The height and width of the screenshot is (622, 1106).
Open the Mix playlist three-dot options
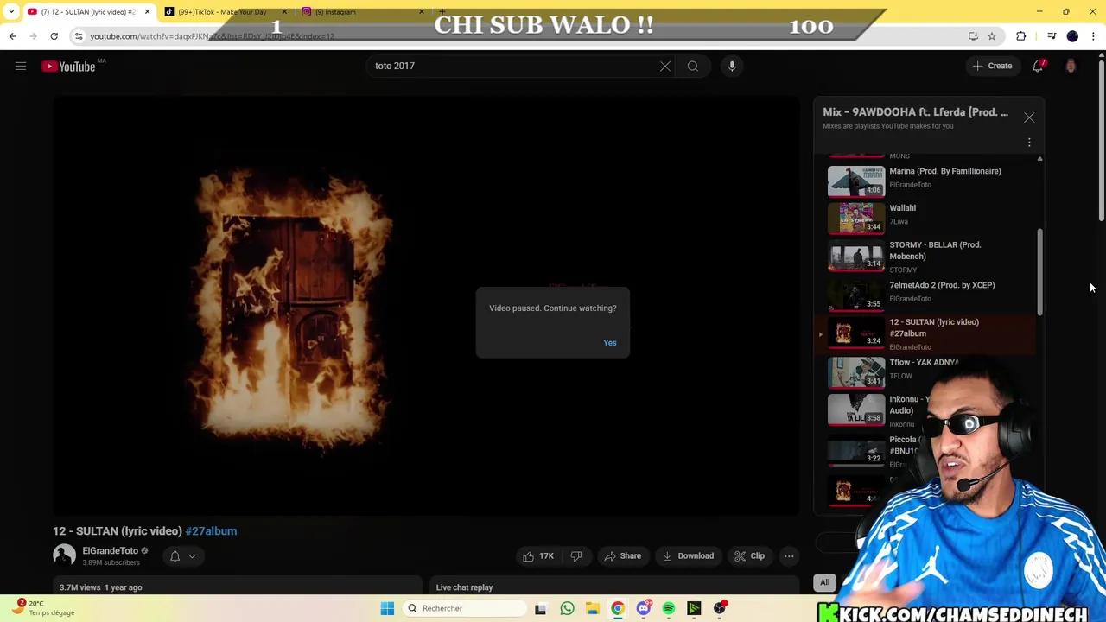click(x=1029, y=143)
